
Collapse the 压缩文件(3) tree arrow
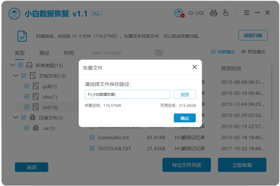point(16,117)
